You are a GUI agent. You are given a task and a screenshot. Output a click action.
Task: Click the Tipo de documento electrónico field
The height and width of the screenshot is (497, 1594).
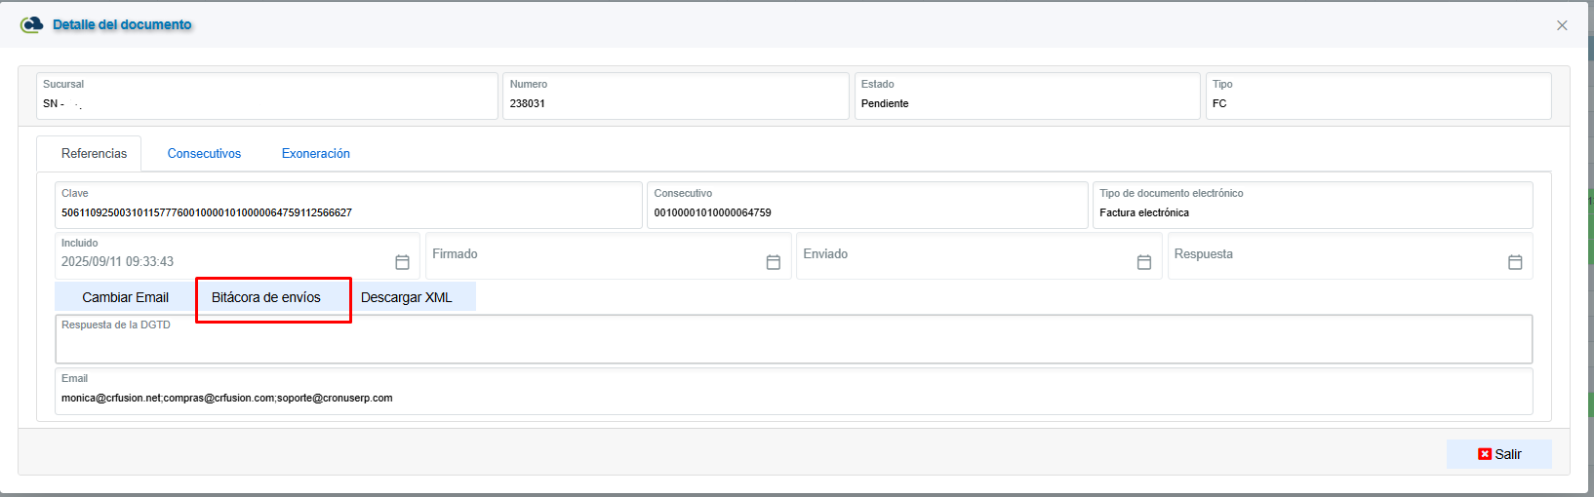pos(1311,212)
